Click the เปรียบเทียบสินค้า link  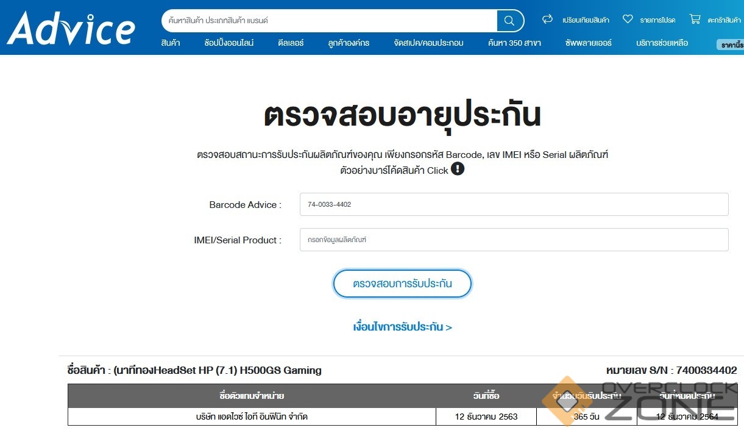point(586,20)
